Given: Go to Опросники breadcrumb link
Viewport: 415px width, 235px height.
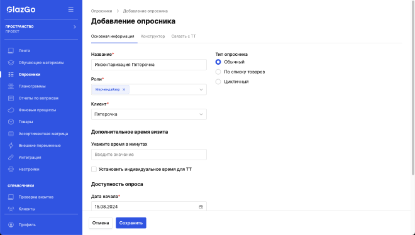Looking at the screenshot, I should (x=102, y=11).
